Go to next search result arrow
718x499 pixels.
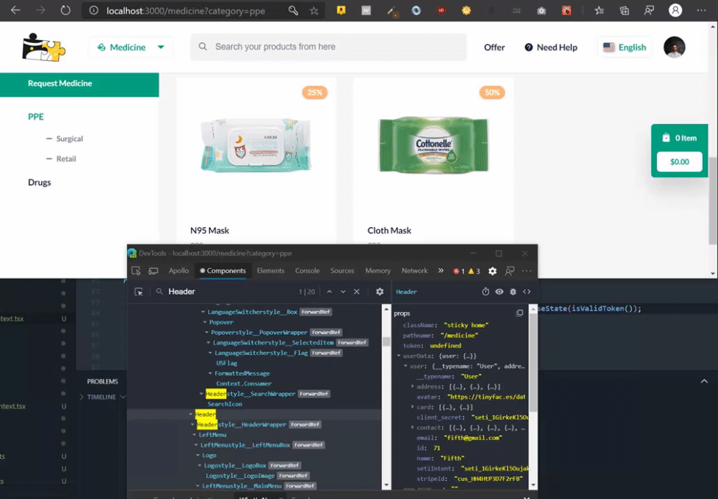(343, 292)
